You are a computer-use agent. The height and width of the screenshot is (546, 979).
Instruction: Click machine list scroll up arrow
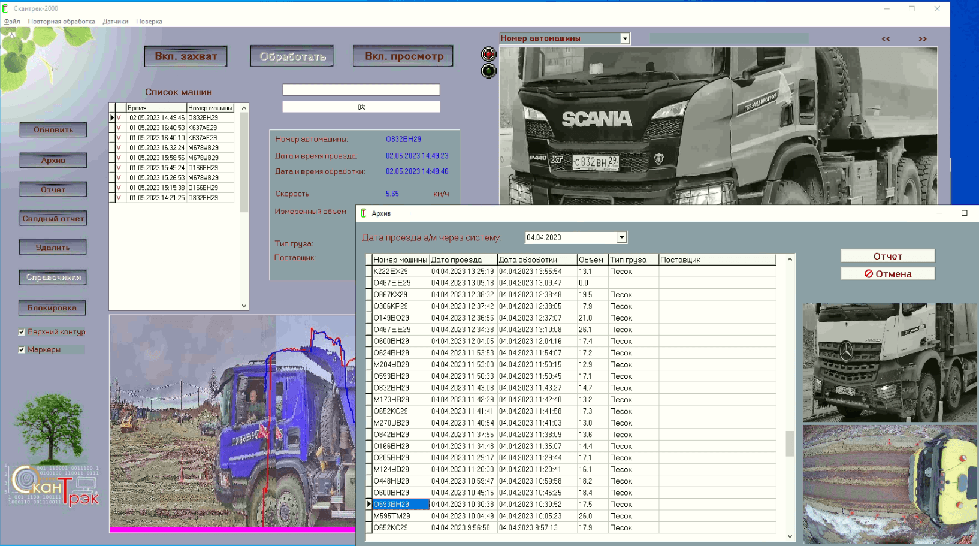point(244,108)
